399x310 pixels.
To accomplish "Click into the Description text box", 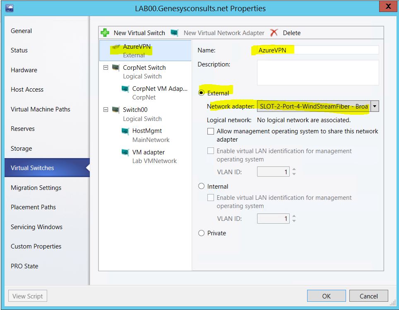I will 317,73.
